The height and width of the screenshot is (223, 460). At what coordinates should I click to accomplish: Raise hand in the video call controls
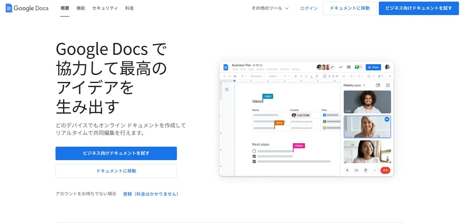click(365, 171)
